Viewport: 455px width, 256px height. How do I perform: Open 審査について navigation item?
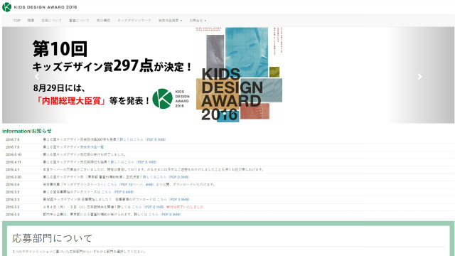click(79, 21)
